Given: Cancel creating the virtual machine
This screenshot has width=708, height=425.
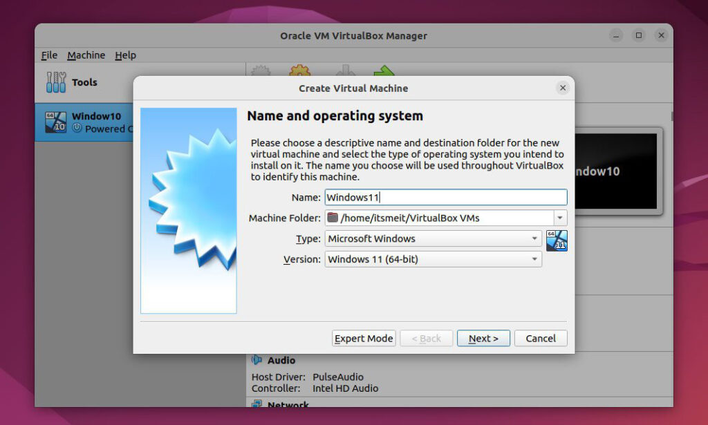Looking at the screenshot, I should 541,338.
